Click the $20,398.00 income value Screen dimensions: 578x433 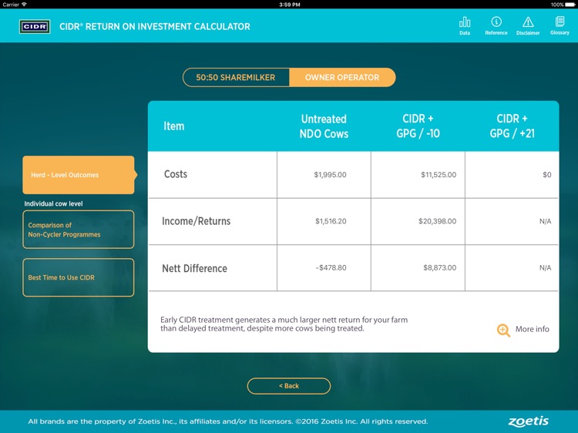click(437, 221)
